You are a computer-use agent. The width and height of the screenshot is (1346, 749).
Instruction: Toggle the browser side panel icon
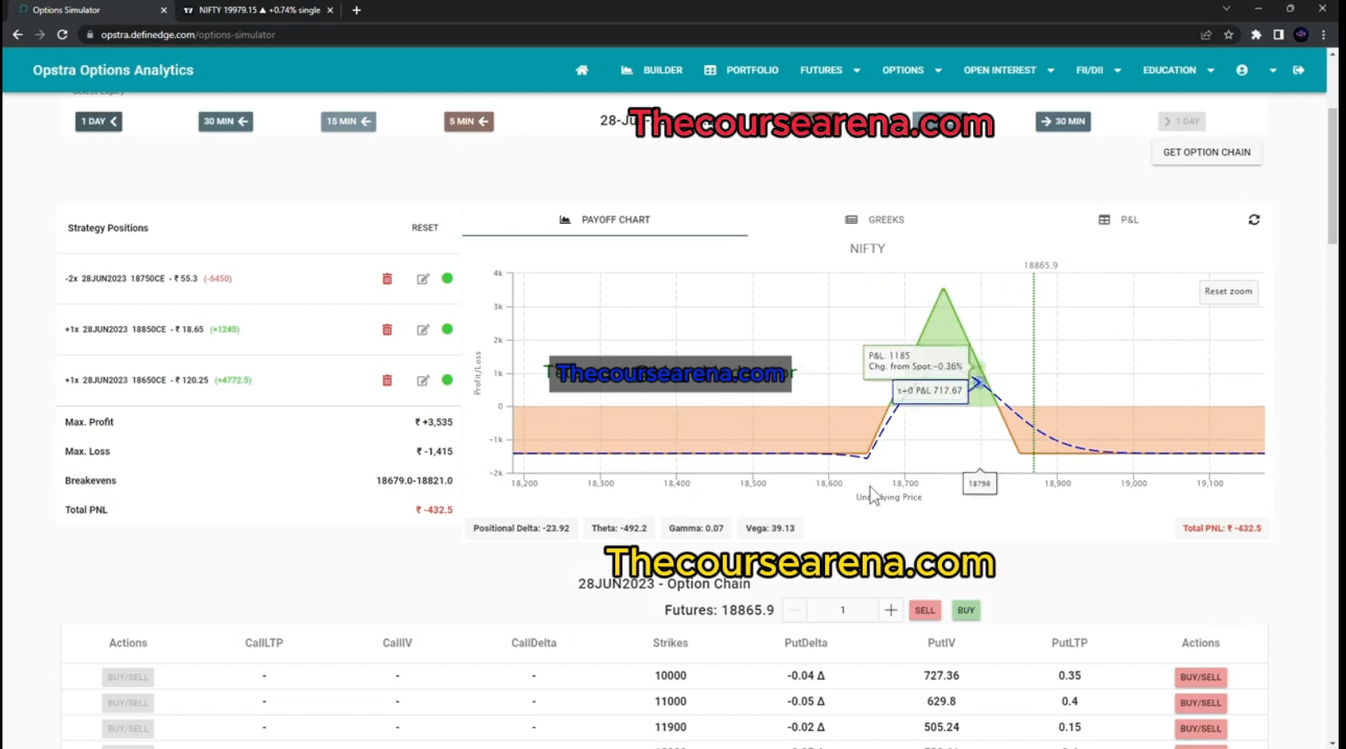[1278, 35]
